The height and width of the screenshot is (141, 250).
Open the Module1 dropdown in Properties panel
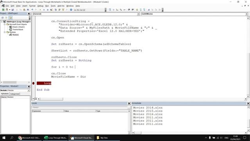pos(29,90)
